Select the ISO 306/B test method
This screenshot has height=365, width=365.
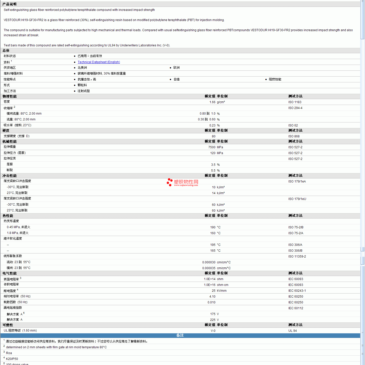pos(295,251)
